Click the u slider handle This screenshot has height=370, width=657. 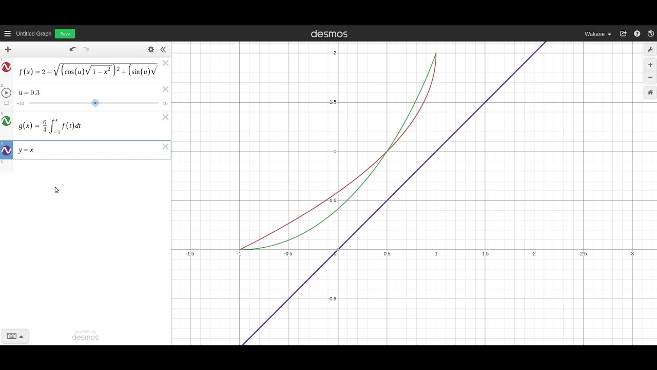[x=95, y=103]
